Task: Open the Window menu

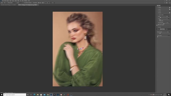Action: (26, 1)
